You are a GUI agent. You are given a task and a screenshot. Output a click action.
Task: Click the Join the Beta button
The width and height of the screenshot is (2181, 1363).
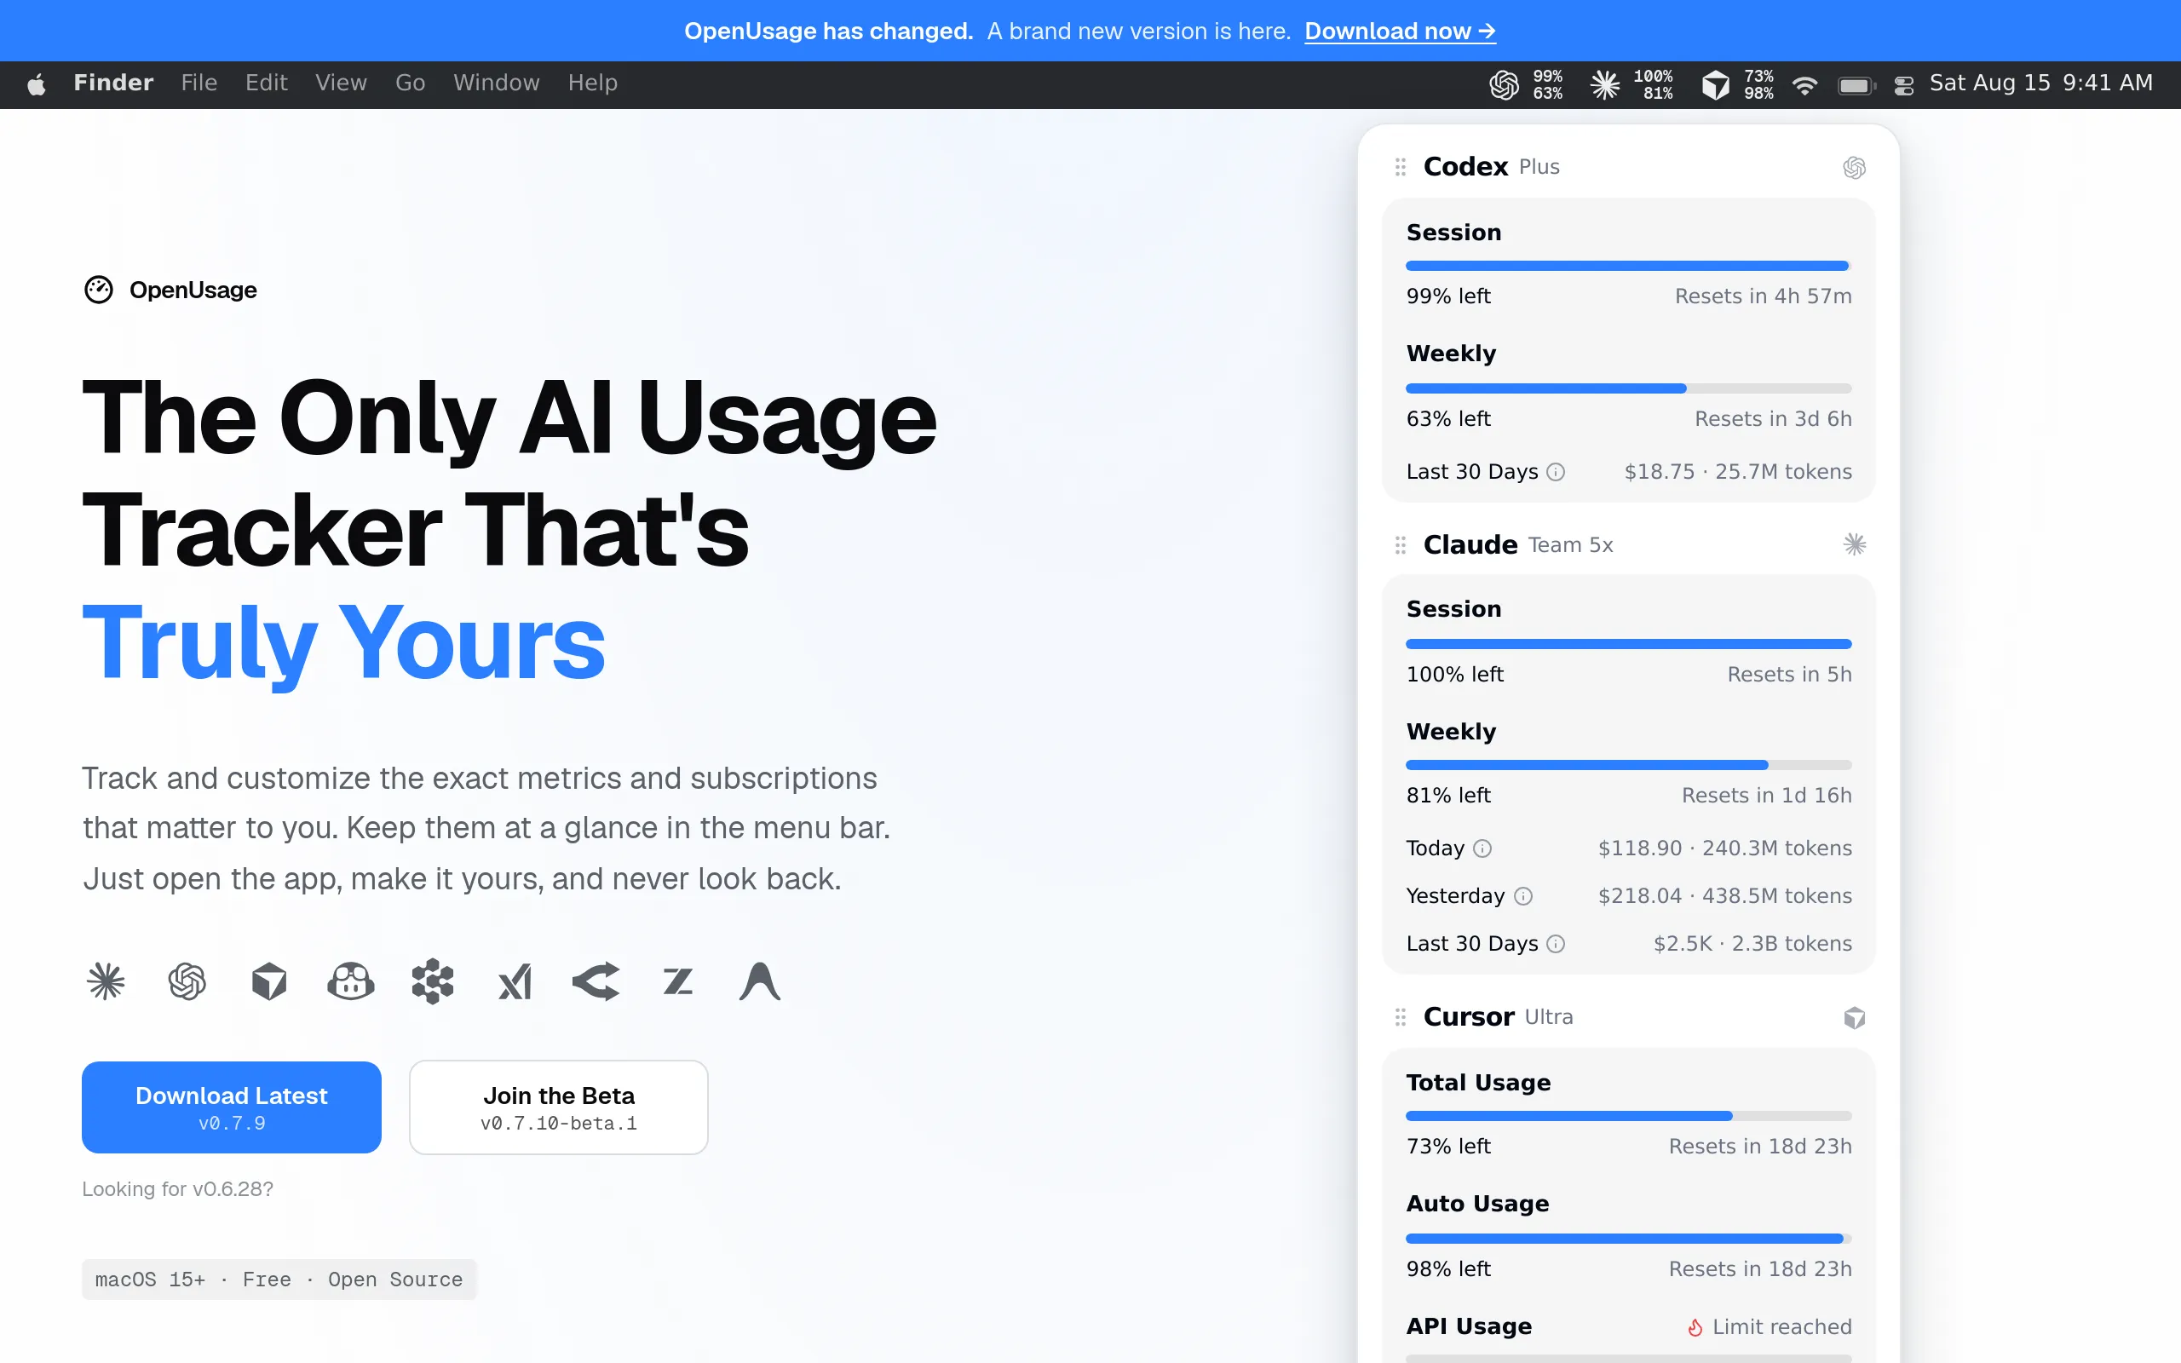[x=559, y=1107]
